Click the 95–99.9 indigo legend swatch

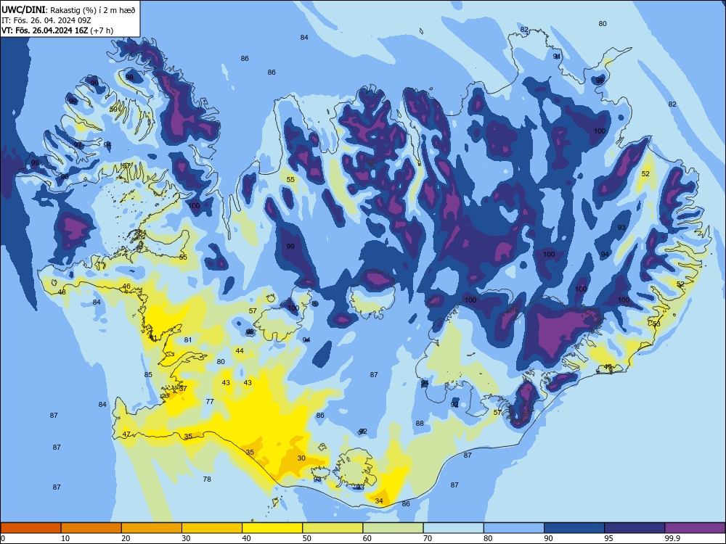(635, 528)
